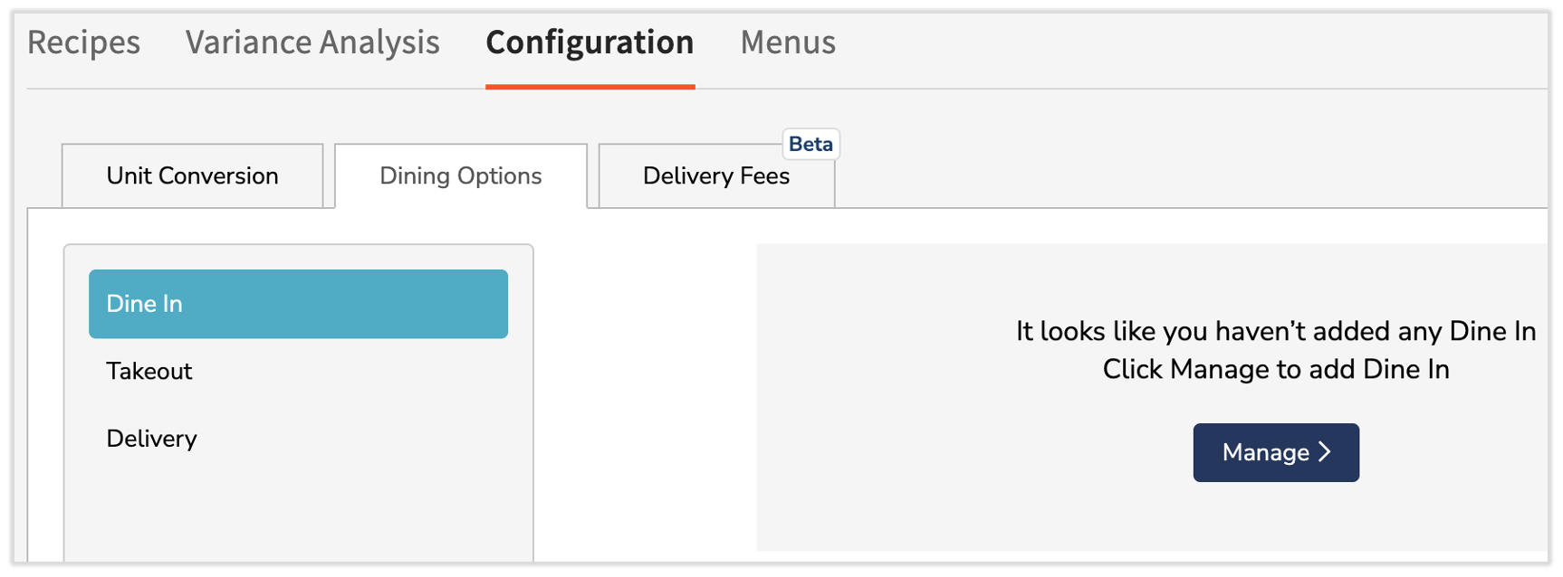Click the "Click Manage to add Dine In" text
Screen dimensions: 1563x577
coord(1275,369)
